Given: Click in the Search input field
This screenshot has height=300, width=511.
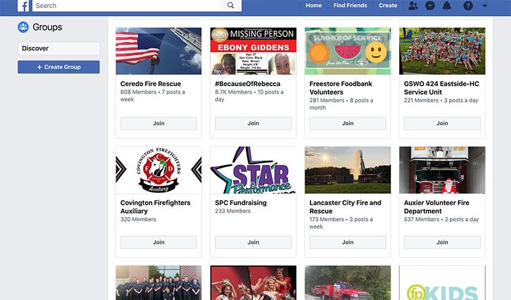Looking at the screenshot, I should click(x=126, y=6).
